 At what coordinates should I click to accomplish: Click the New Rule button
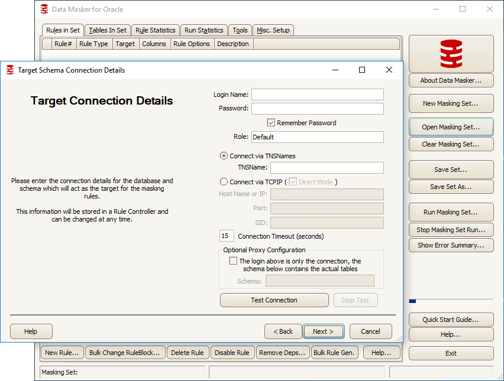pyautogui.click(x=62, y=353)
